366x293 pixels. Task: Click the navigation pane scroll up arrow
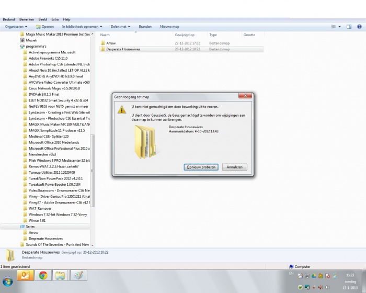(92, 34)
